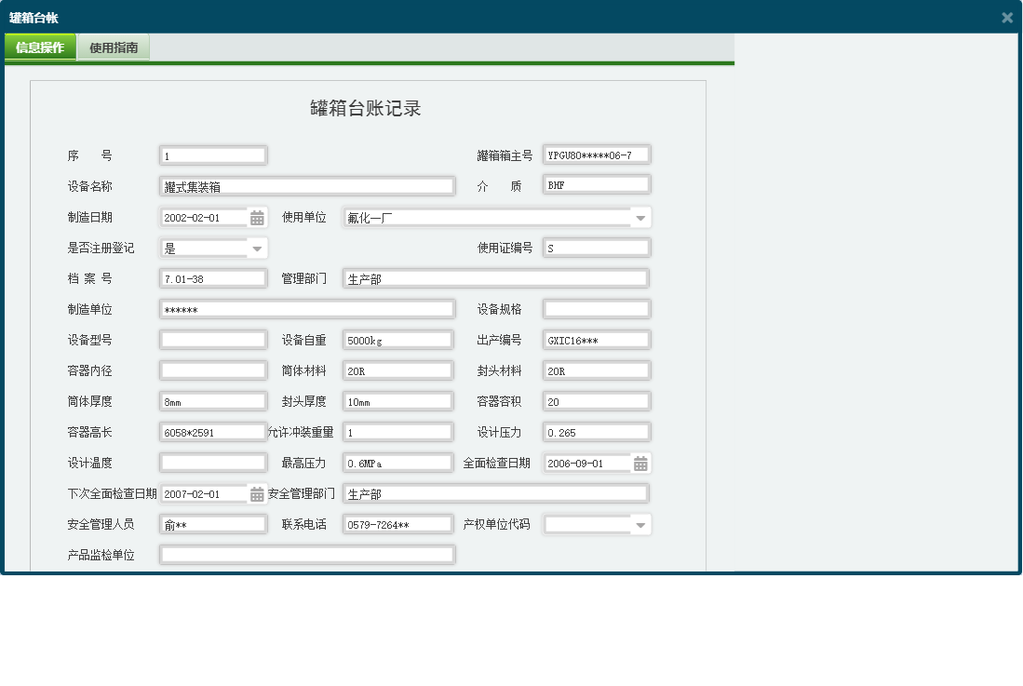Select the 信息操作 tab

tap(40, 47)
